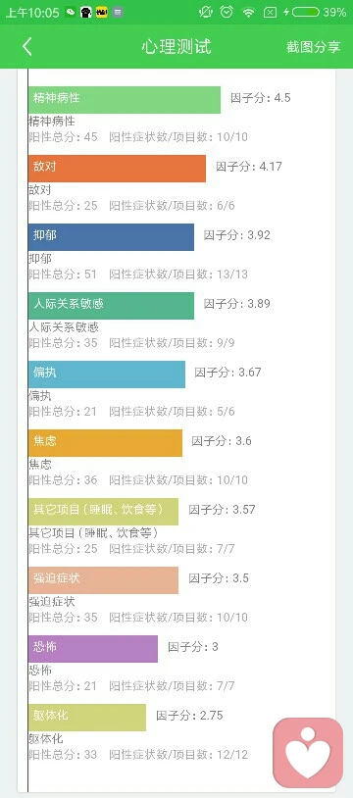Tap the alarm clock status icon
Screen dimensions: 353x798
(x=227, y=12)
